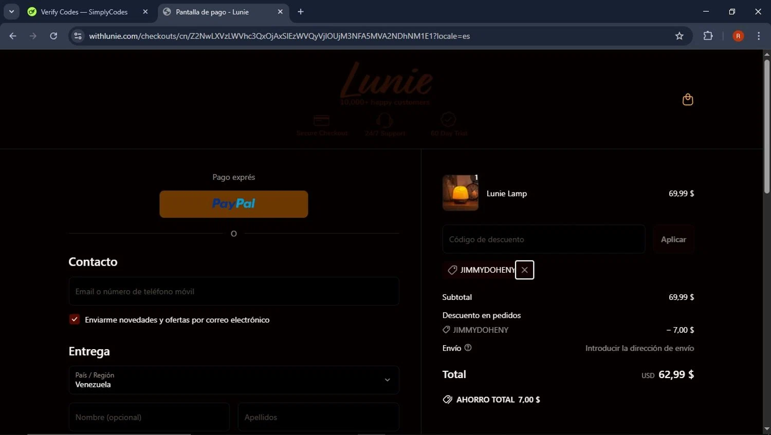Click the withlunie.com address bar URL

[279, 36]
